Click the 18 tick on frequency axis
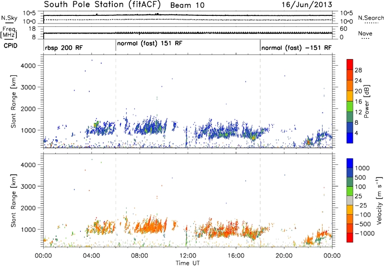 coord(32,29)
